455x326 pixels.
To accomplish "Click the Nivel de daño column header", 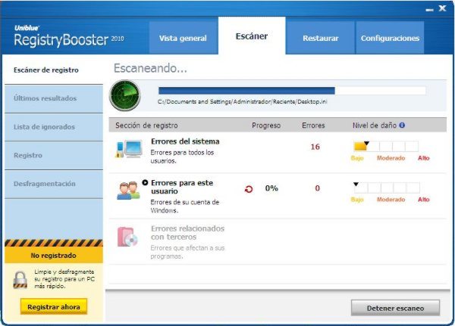I will [x=375, y=126].
